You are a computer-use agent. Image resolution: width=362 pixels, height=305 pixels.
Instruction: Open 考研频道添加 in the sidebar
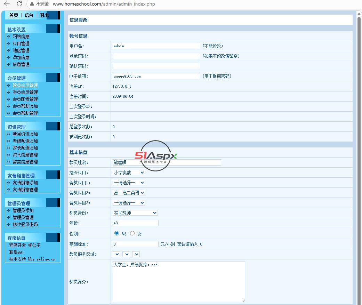25,141
